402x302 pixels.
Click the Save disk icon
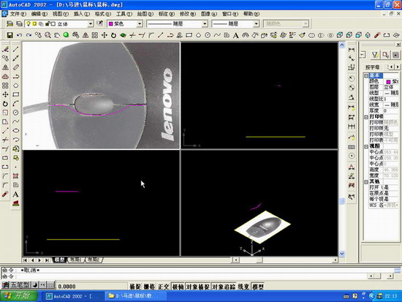(10, 35)
